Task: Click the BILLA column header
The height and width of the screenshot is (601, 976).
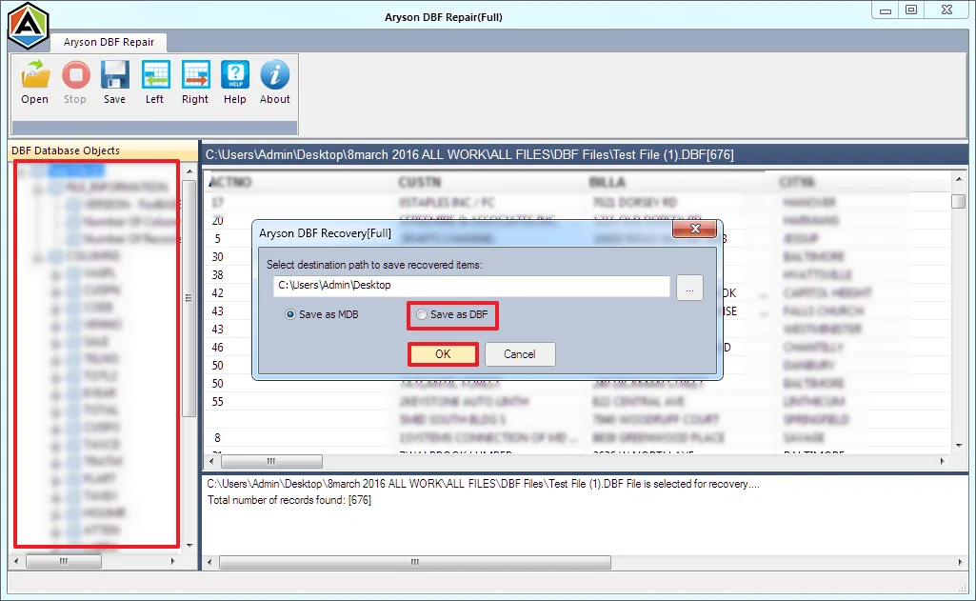Action: click(x=607, y=182)
